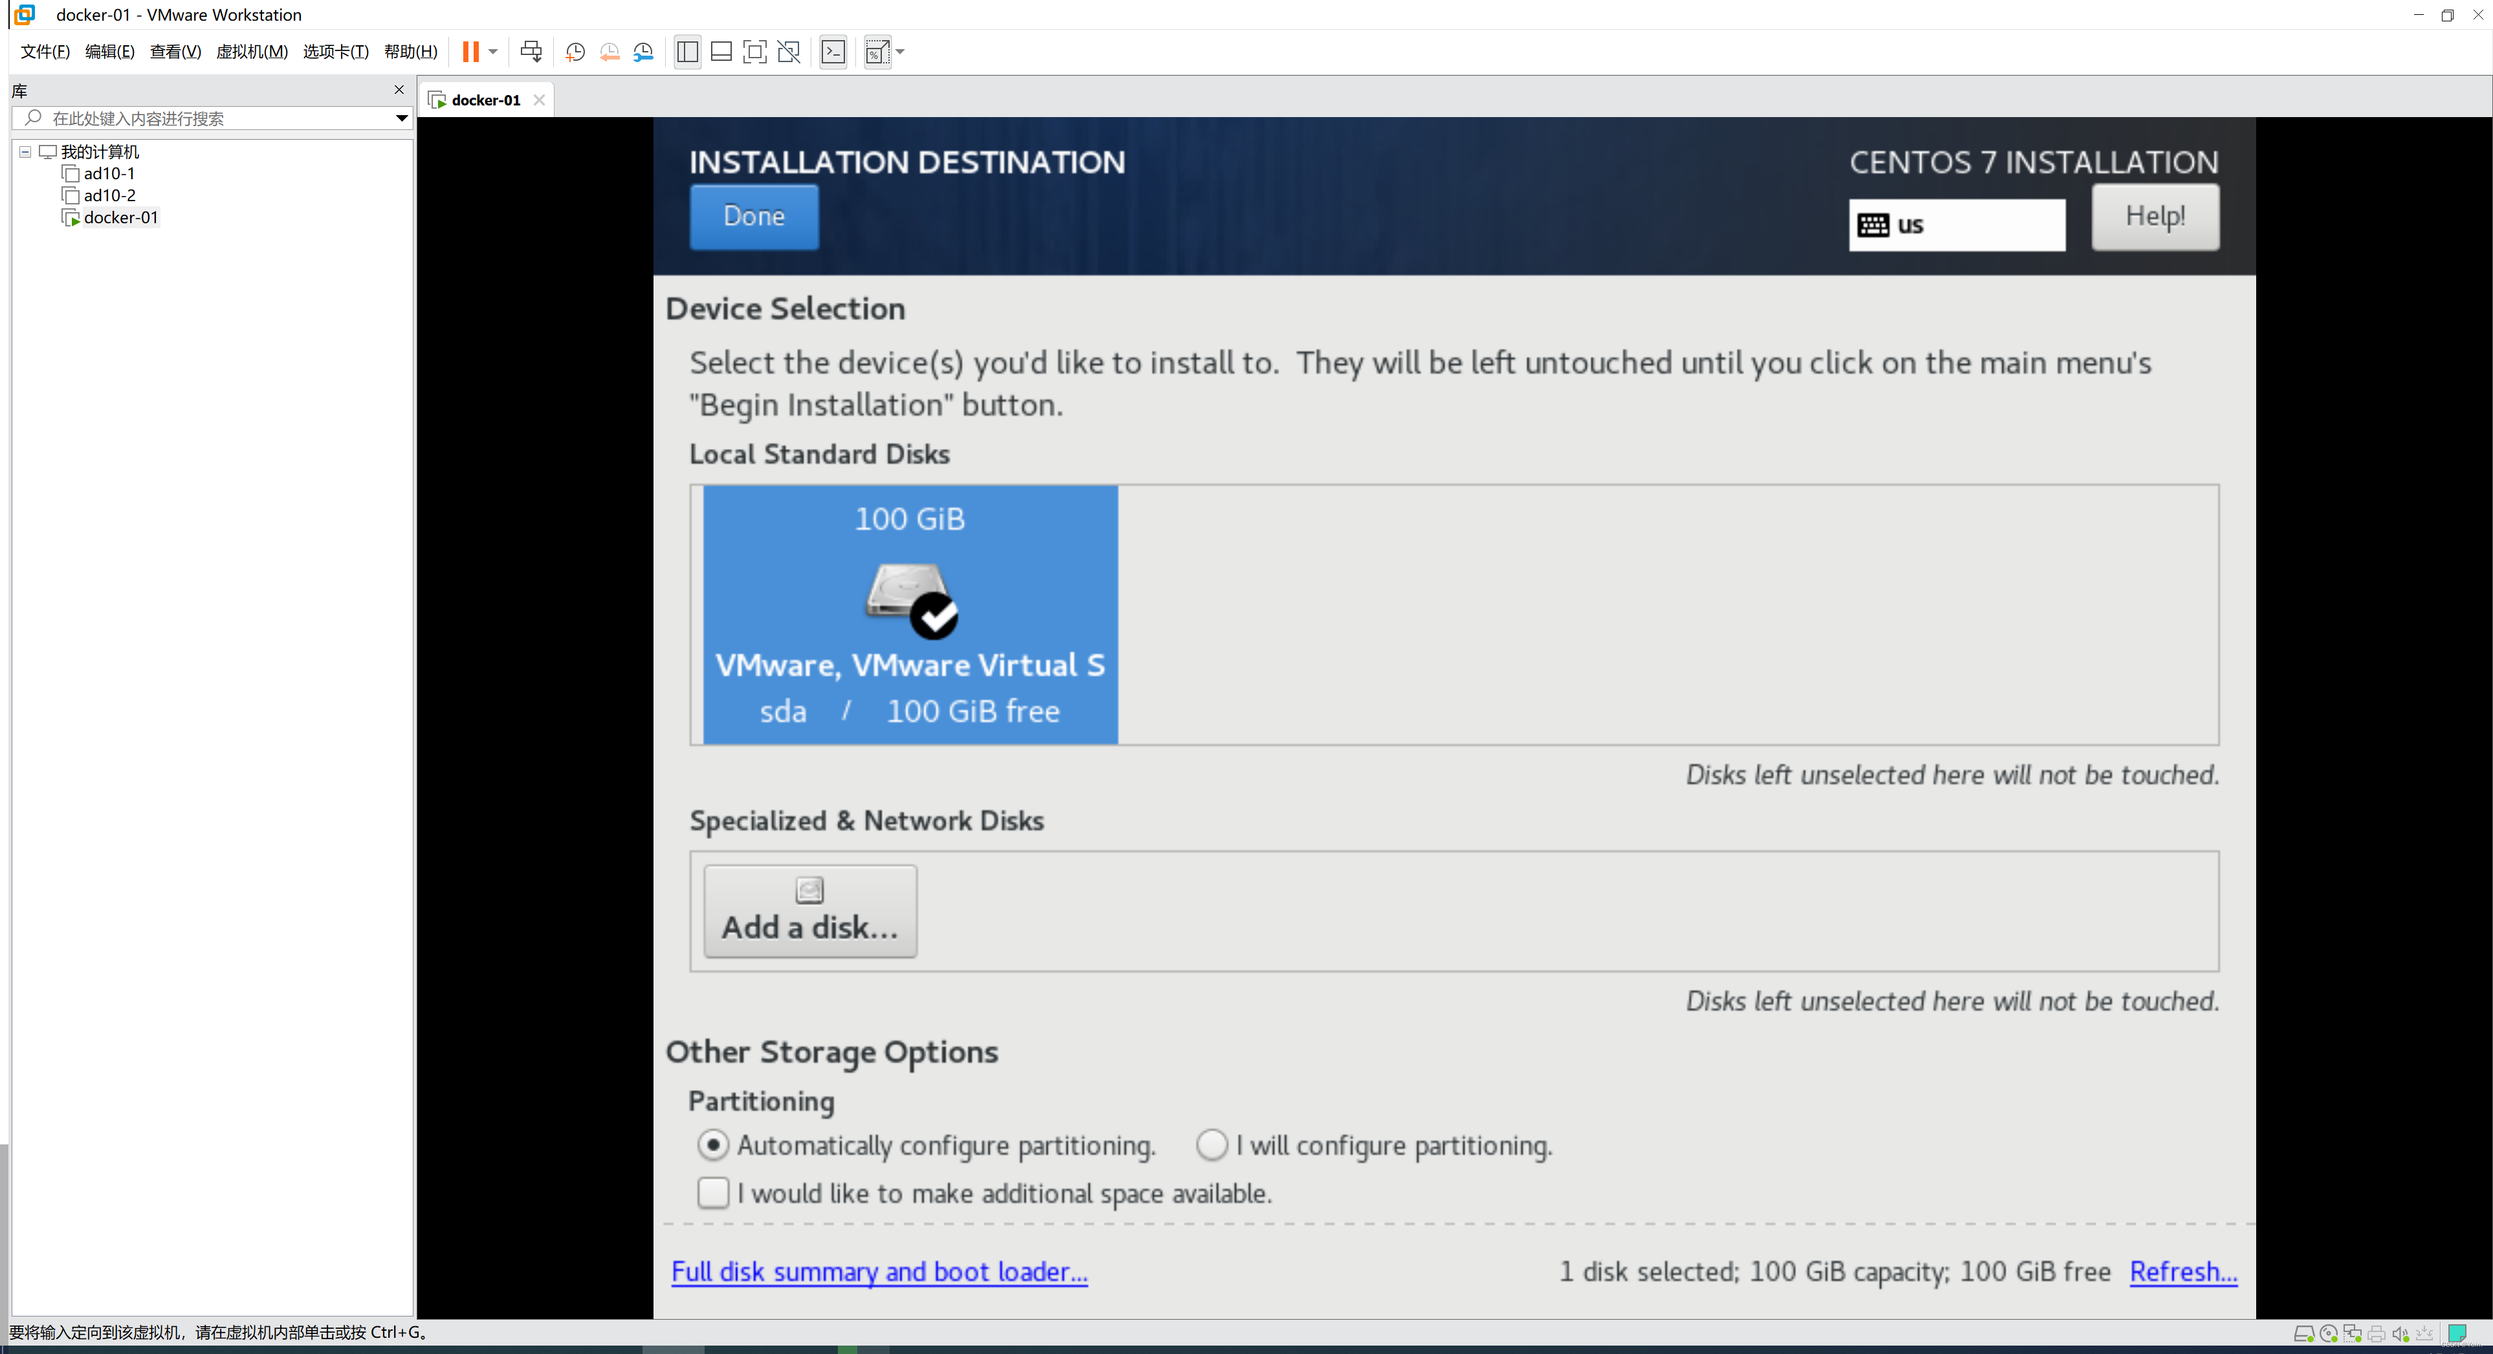Close the docker-01 tab
Image resolution: width=2493 pixels, height=1354 pixels.
pyautogui.click(x=539, y=100)
